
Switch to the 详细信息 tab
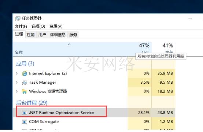(x=58, y=35)
